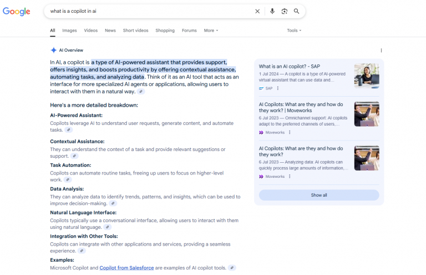The image size is (426, 275).
Task: Open AI Overview three-dot options menu
Action: click(381, 51)
